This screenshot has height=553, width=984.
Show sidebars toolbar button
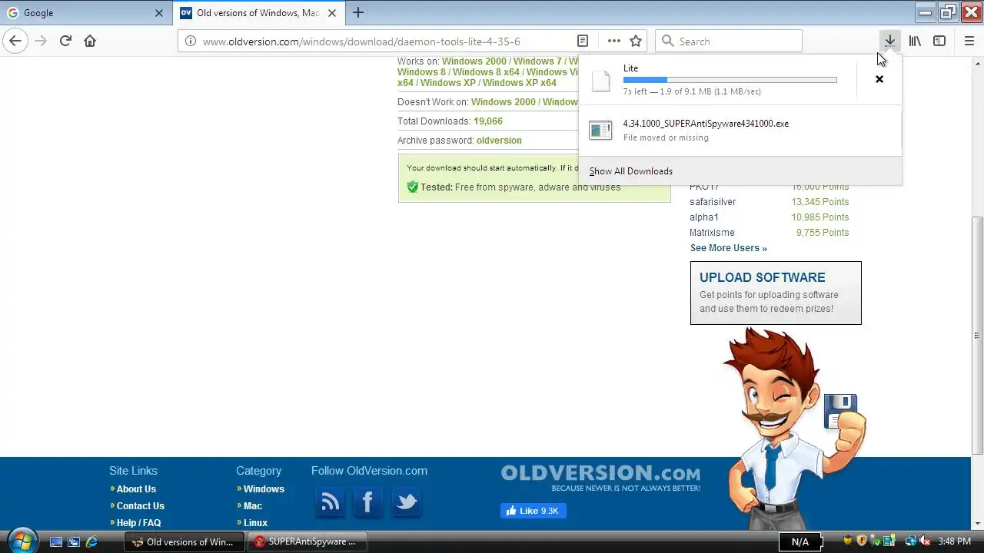click(x=939, y=41)
